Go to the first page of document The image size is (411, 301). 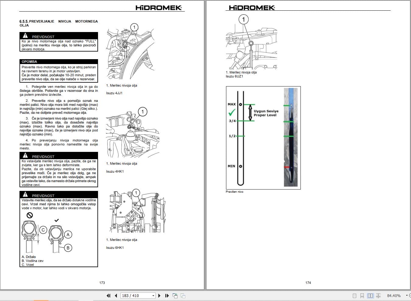point(108,296)
